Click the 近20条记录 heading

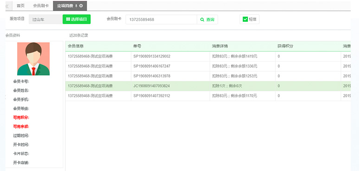tap(79, 35)
